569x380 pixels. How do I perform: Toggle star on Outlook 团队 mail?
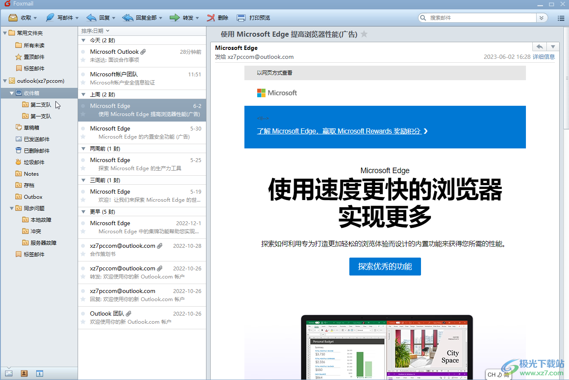tap(83, 322)
